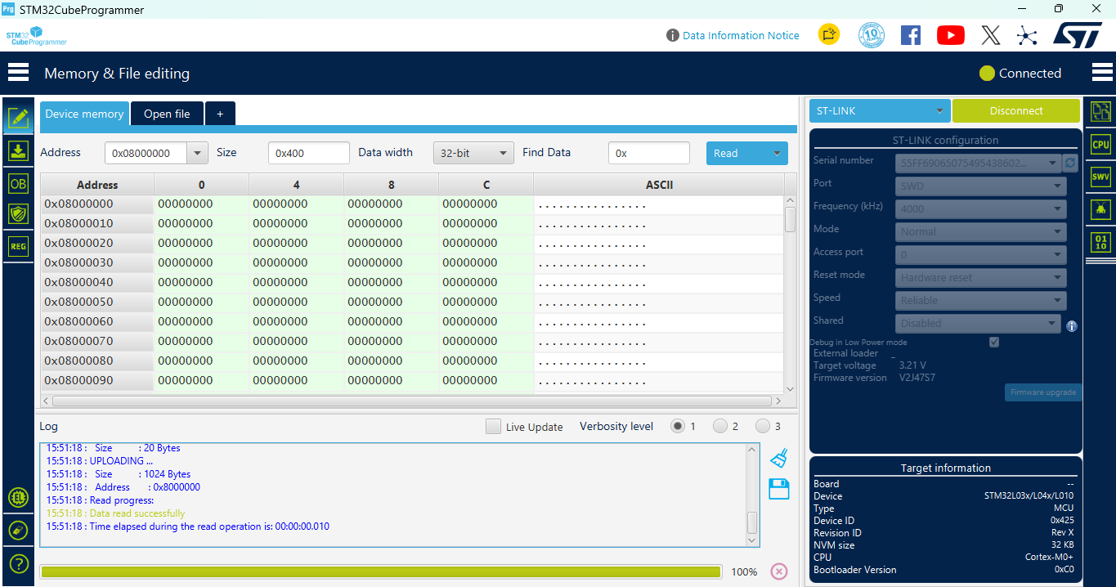
Task: Open the ST Facebook page icon
Action: tap(911, 35)
